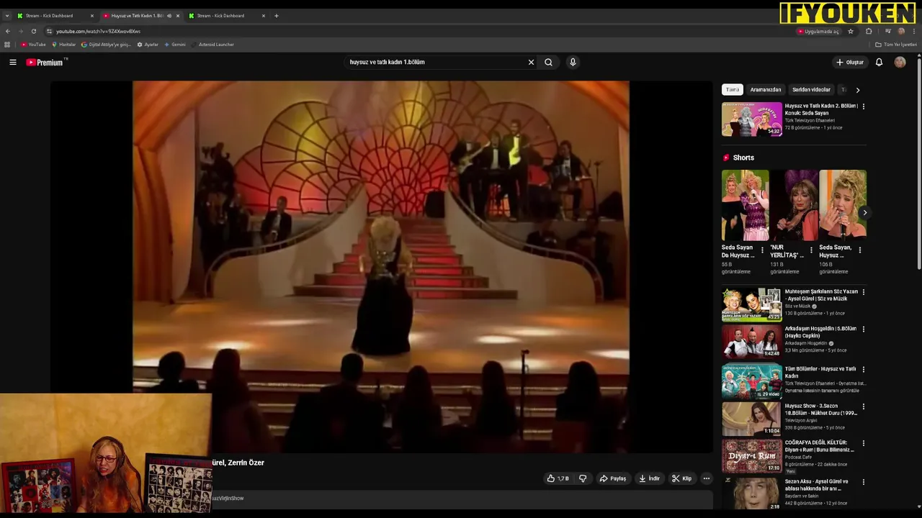This screenshot has height=518, width=922.
Task: Click the search magnifier button
Action: (548, 63)
